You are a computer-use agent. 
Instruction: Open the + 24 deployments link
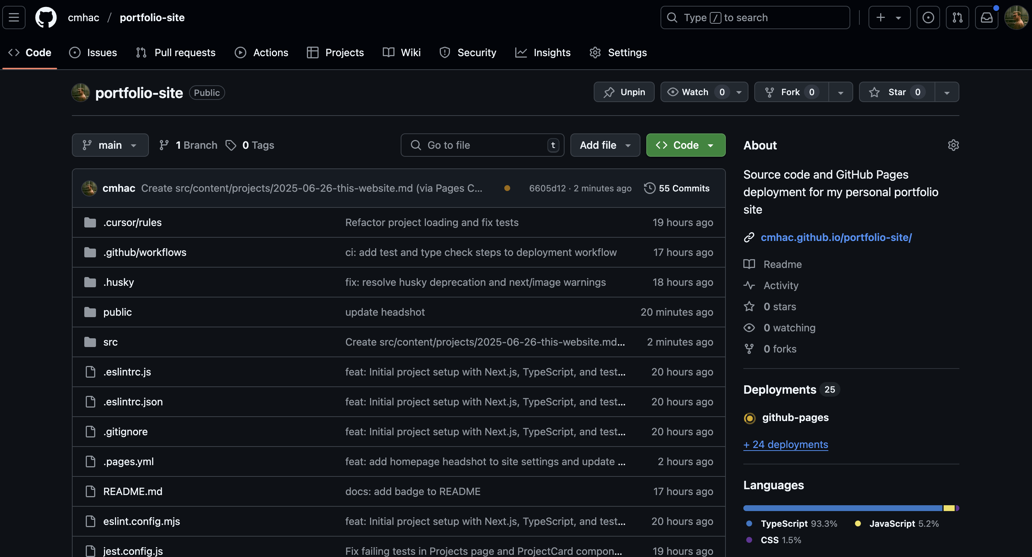786,445
